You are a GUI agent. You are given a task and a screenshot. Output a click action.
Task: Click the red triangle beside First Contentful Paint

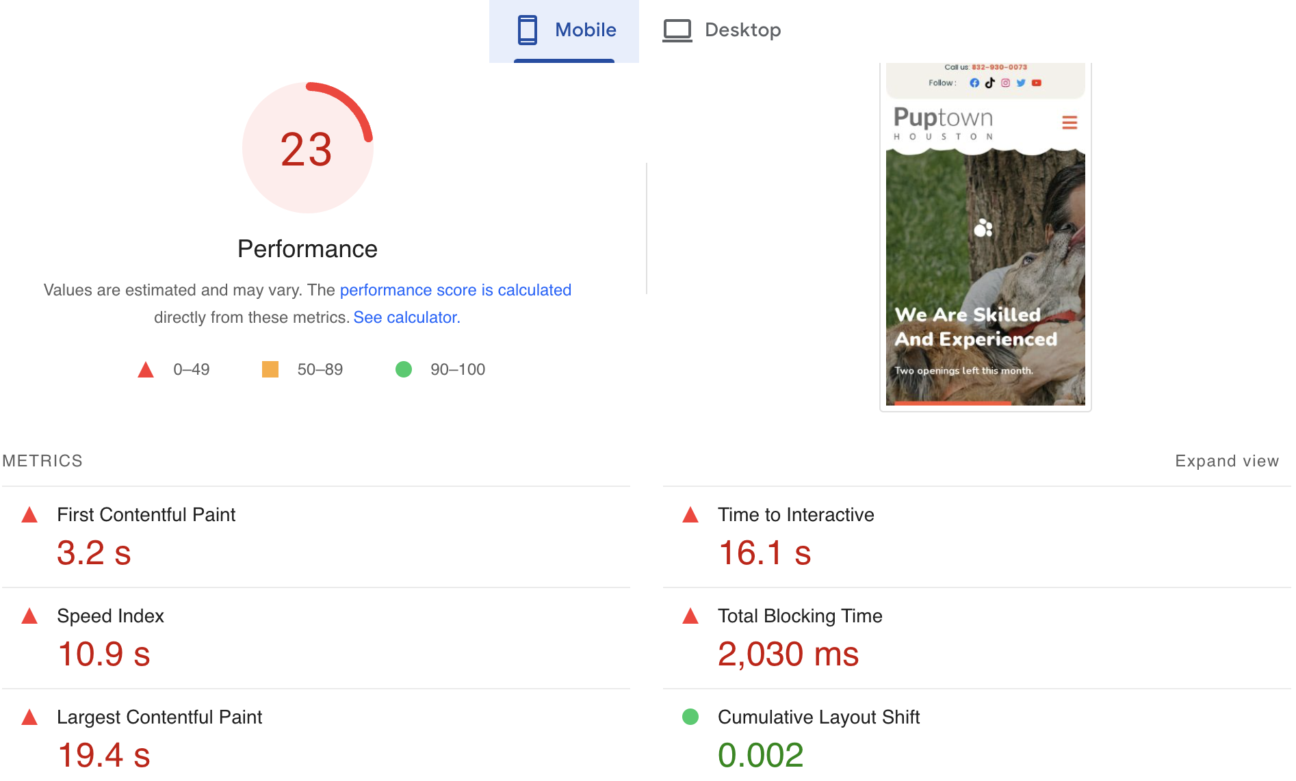coord(29,515)
